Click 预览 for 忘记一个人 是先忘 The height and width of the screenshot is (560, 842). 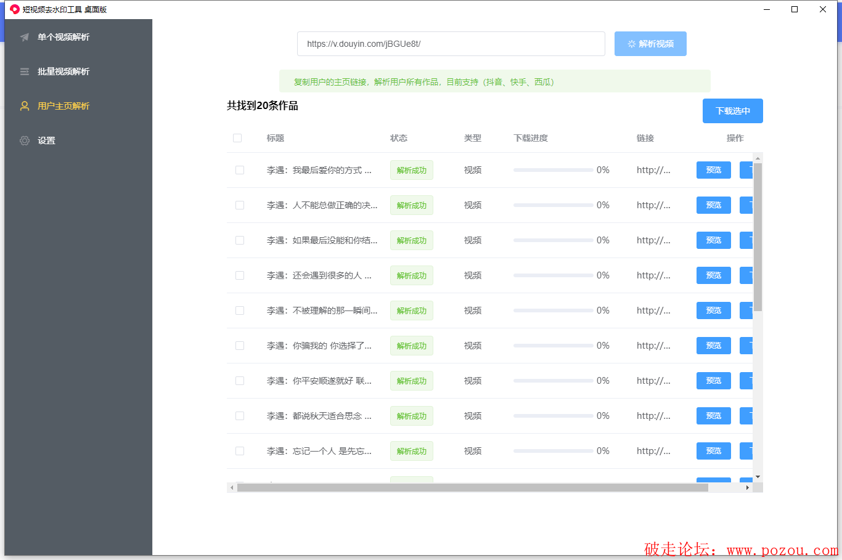(714, 451)
